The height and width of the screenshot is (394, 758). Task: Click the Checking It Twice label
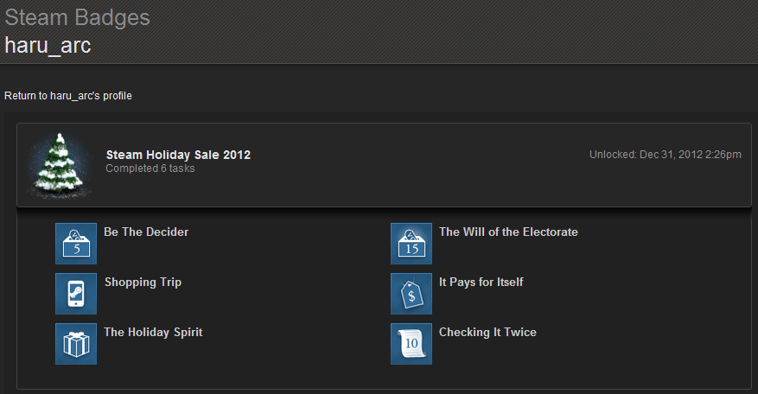[487, 332]
